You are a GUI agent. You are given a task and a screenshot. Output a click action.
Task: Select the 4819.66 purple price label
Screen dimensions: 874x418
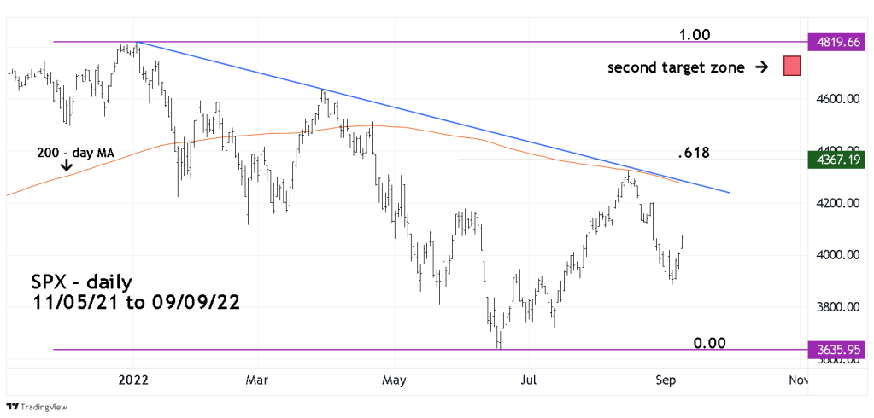click(837, 41)
